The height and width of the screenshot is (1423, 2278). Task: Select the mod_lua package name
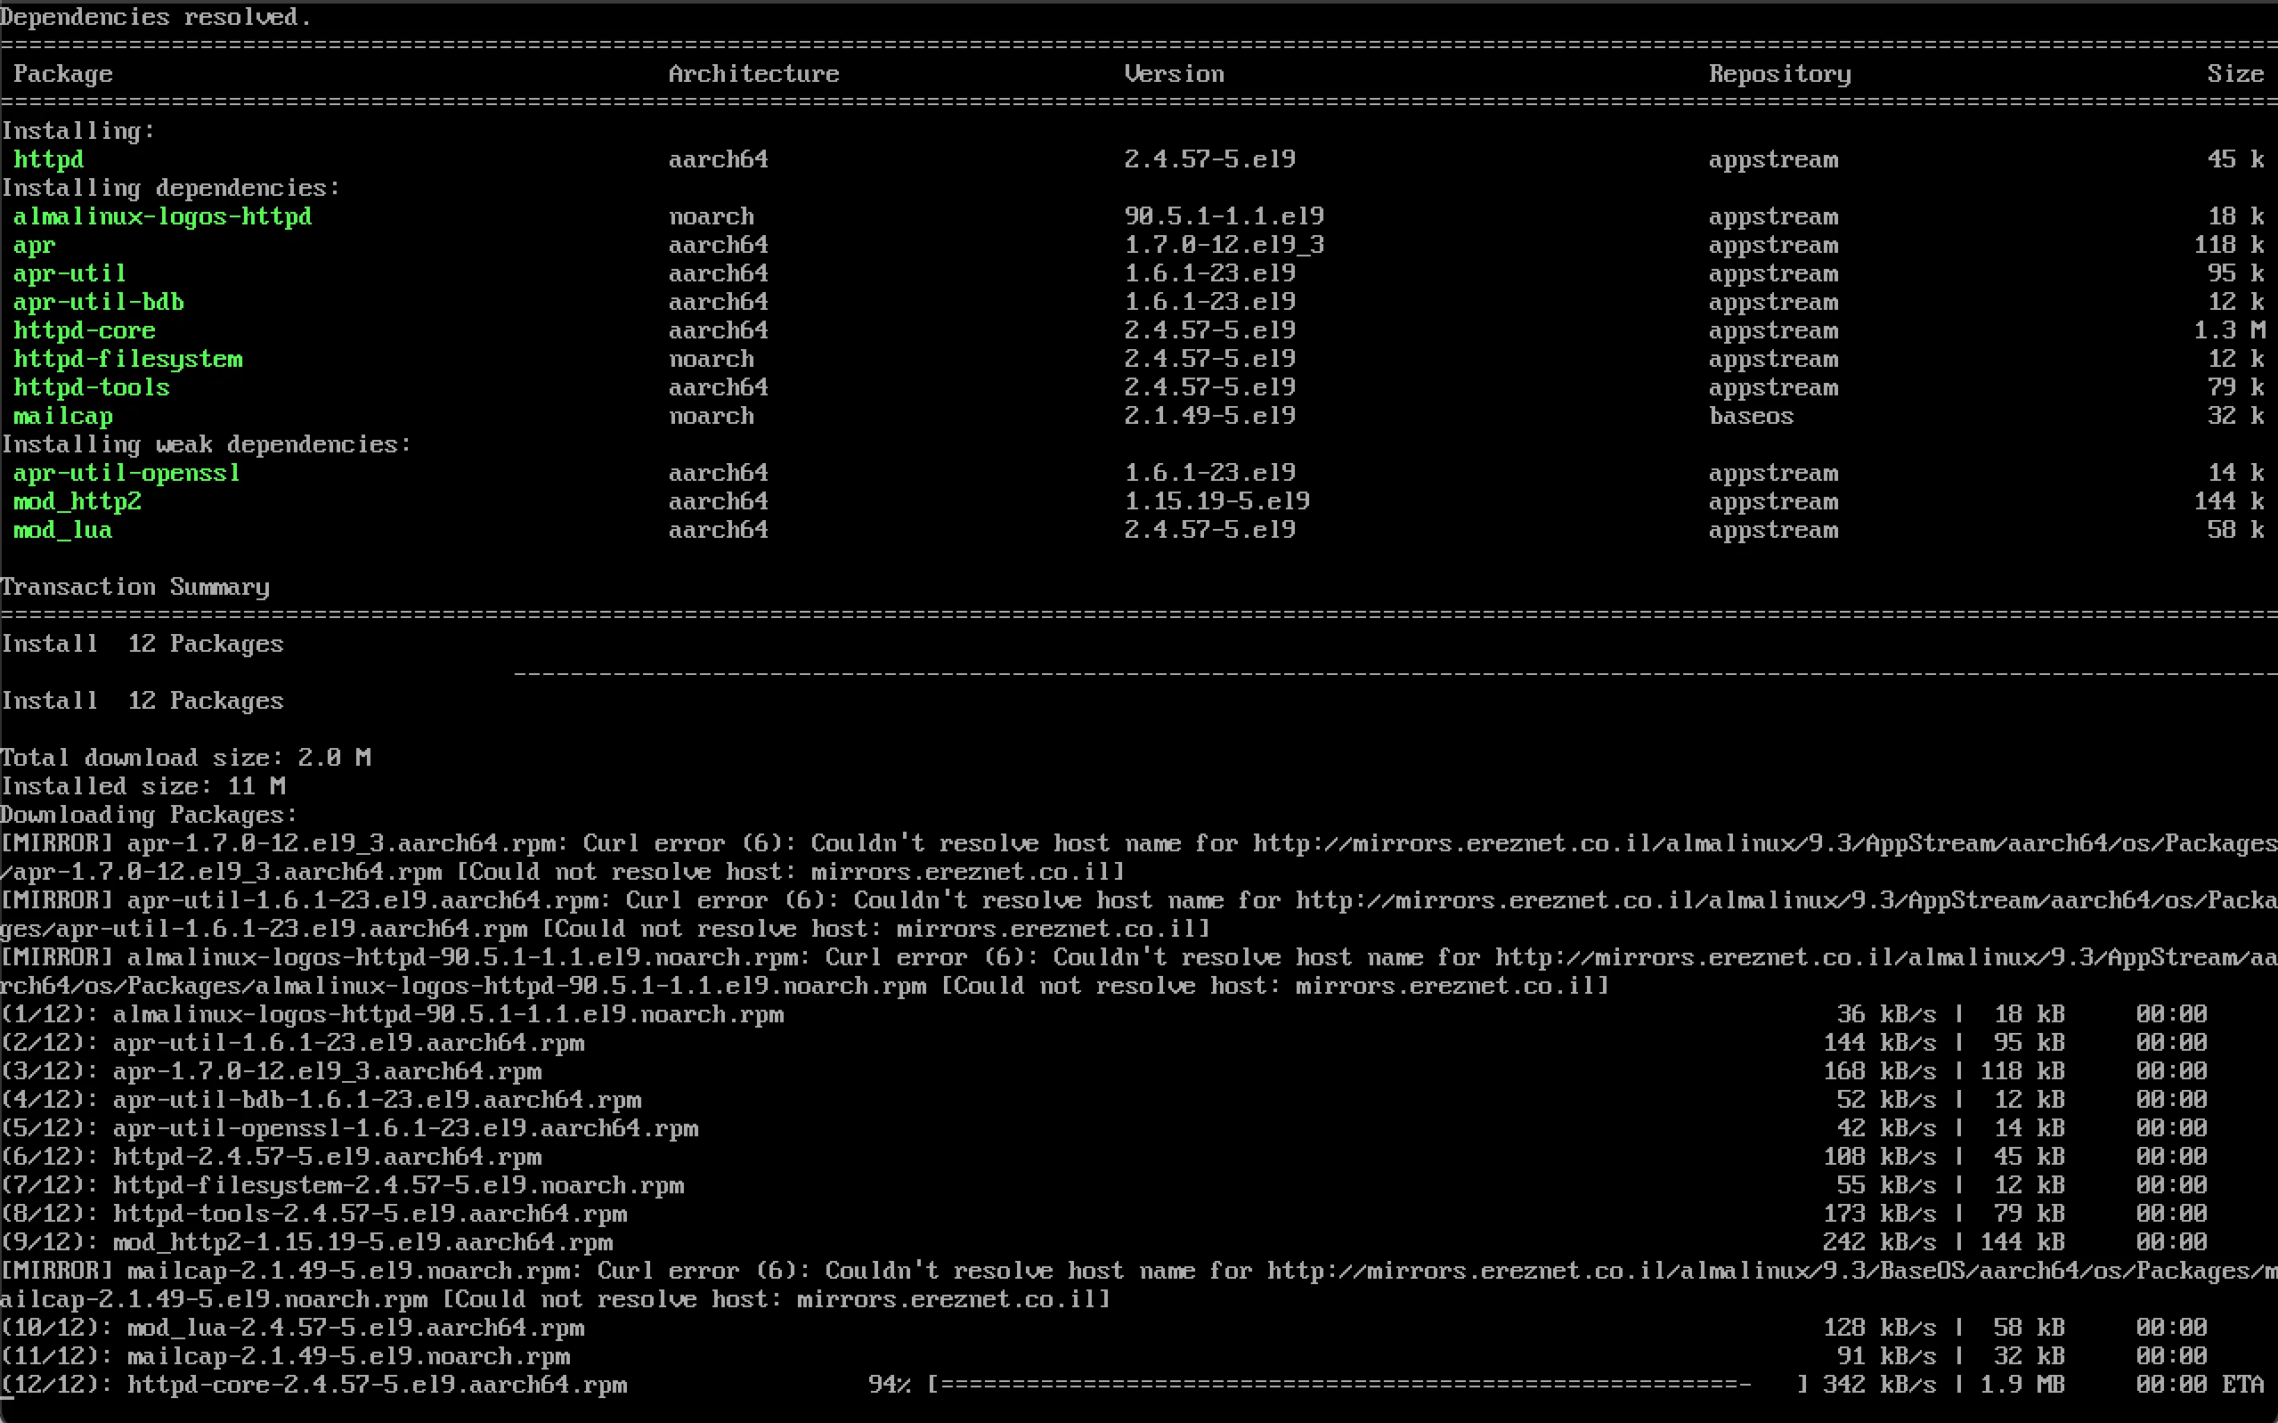pos(62,530)
